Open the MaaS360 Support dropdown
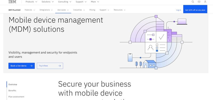The height and width of the screenshot is (100, 213). pos(104,10)
